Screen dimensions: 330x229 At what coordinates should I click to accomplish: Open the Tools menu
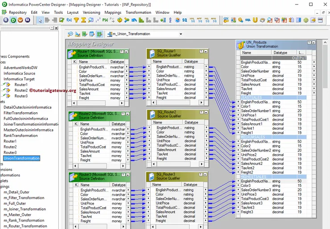point(58,12)
